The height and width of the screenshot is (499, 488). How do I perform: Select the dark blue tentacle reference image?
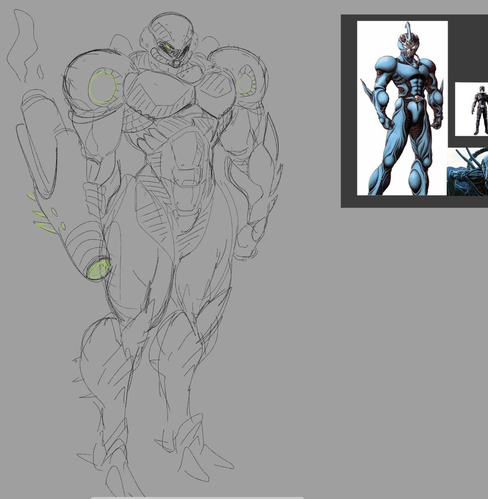click(x=468, y=172)
